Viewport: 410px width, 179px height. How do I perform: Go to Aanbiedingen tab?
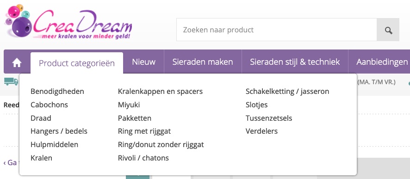point(381,62)
